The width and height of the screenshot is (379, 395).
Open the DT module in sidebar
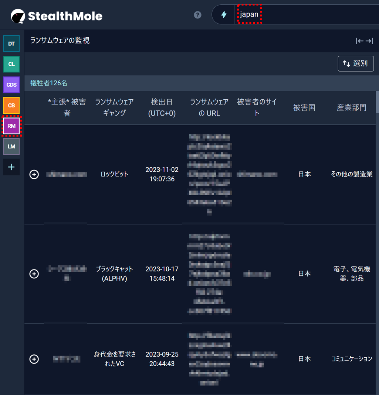click(x=11, y=44)
